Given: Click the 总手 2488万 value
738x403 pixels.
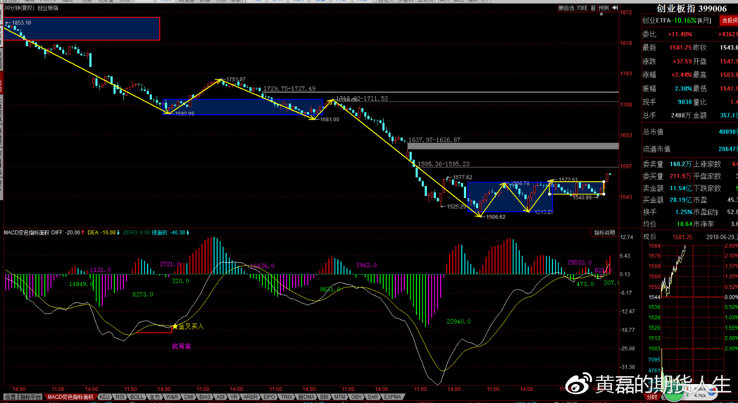Looking at the screenshot, I should [681, 115].
